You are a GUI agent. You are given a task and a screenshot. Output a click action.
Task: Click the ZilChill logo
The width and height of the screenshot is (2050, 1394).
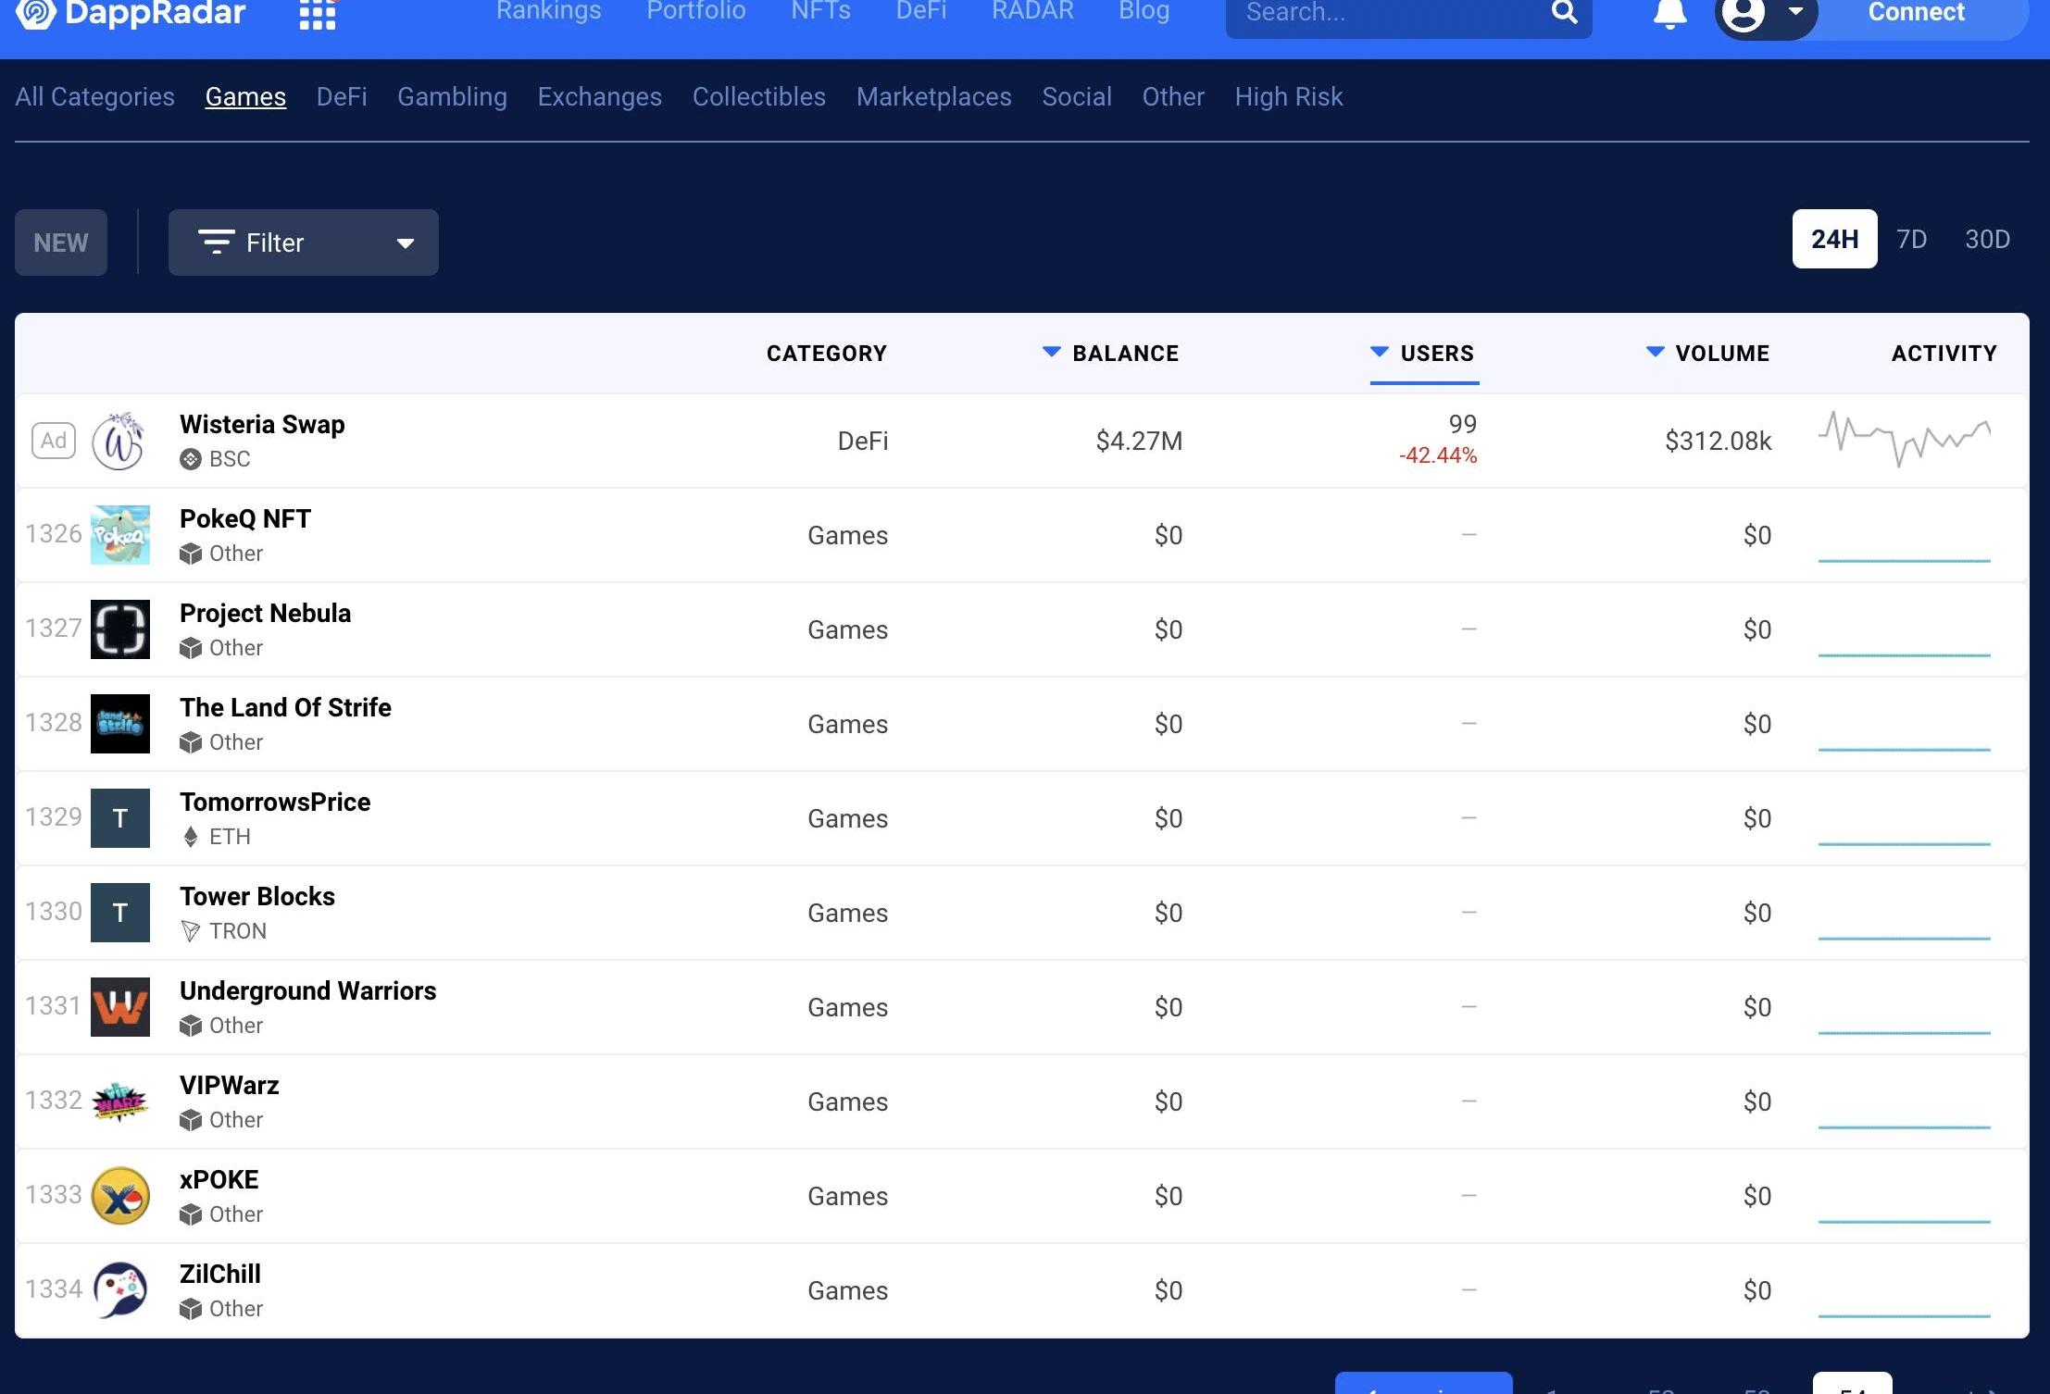[x=120, y=1290]
